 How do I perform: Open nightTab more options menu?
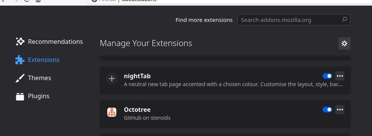click(340, 76)
